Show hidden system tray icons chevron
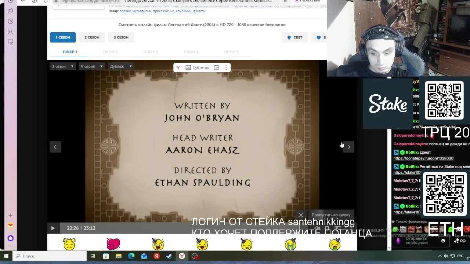 pyautogui.click(x=440, y=256)
